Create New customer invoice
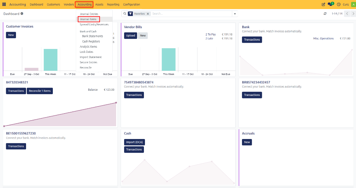 [x=11, y=35]
